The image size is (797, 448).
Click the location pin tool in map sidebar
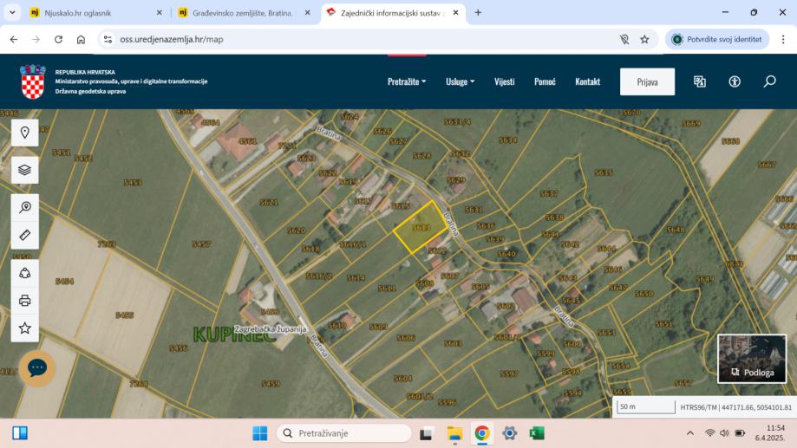click(x=25, y=133)
